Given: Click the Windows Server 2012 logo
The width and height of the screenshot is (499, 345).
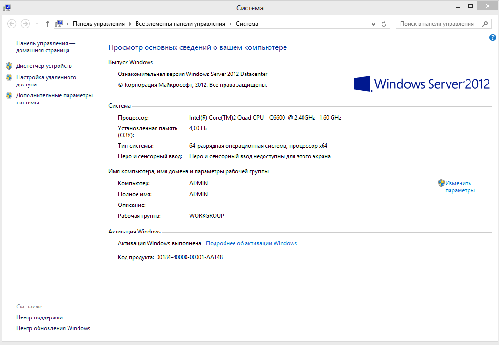Looking at the screenshot, I should 421,84.
